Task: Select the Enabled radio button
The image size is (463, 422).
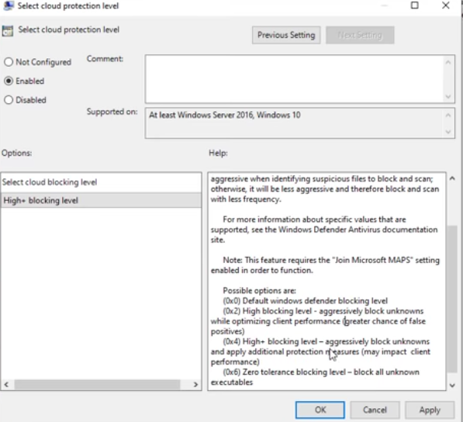Action: pos(9,81)
